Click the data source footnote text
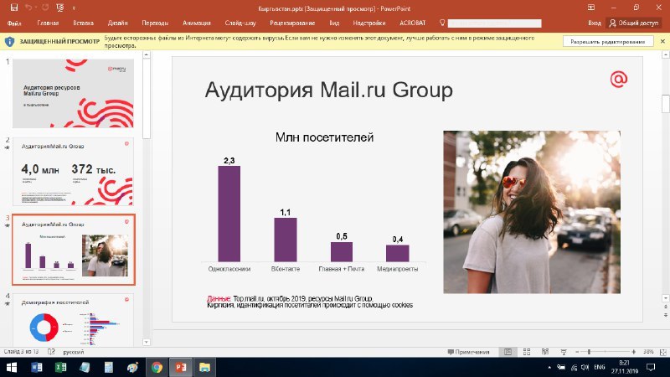Image resolution: width=670 pixels, height=377 pixels. point(310,302)
